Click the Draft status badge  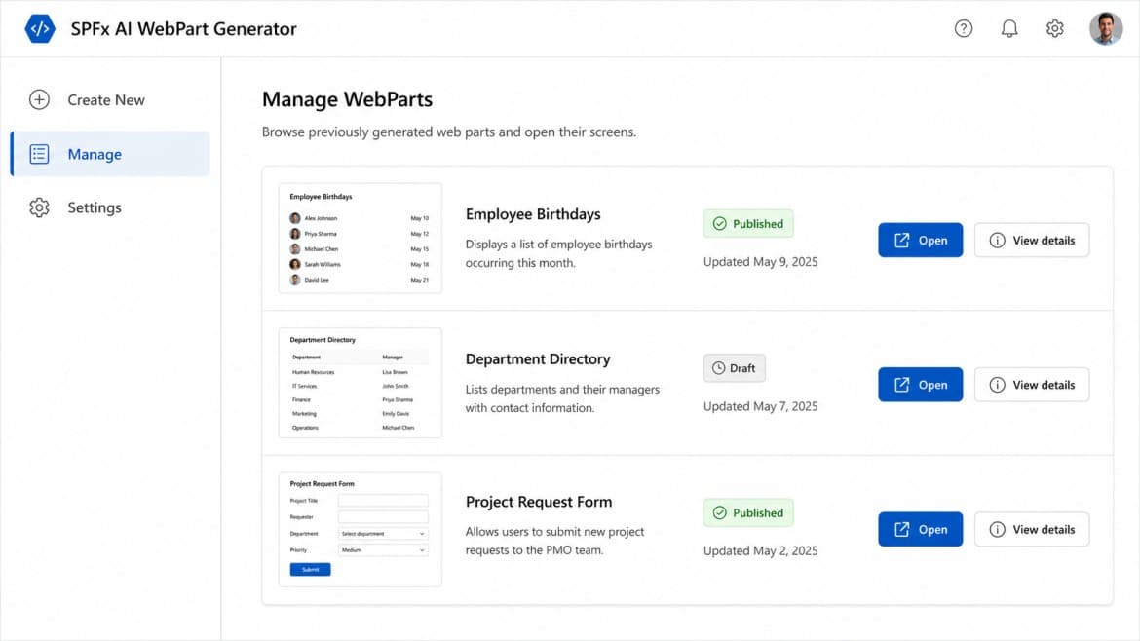click(x=735, y=368)
